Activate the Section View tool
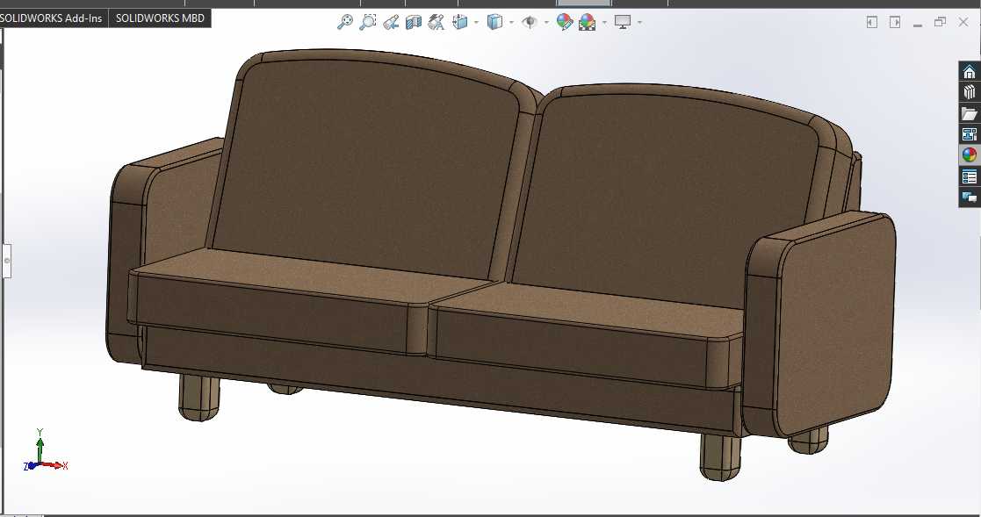The width and height of the screenshot is (981, 517). tap(414, 23)
